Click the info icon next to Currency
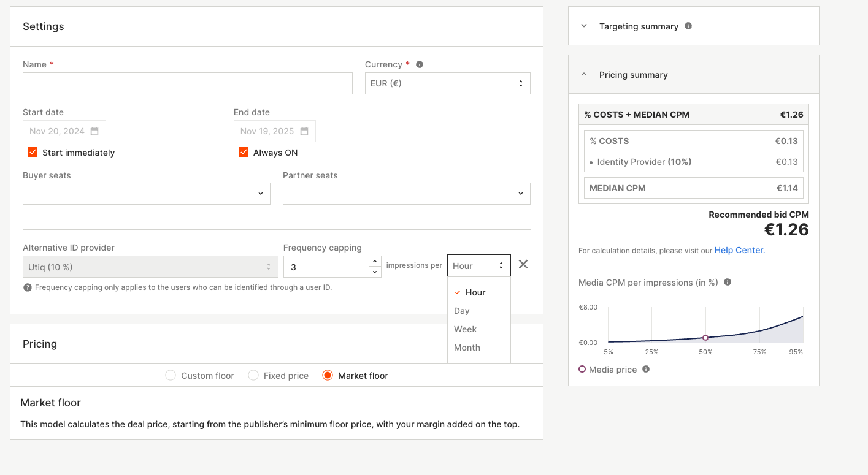The height and width of the screenshot is (475, 868). click(x=420, y=64)
